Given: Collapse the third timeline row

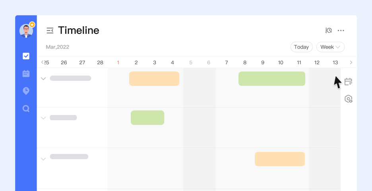Looking at the screenshot, I should pyautogui.click(x=43, y=159).
